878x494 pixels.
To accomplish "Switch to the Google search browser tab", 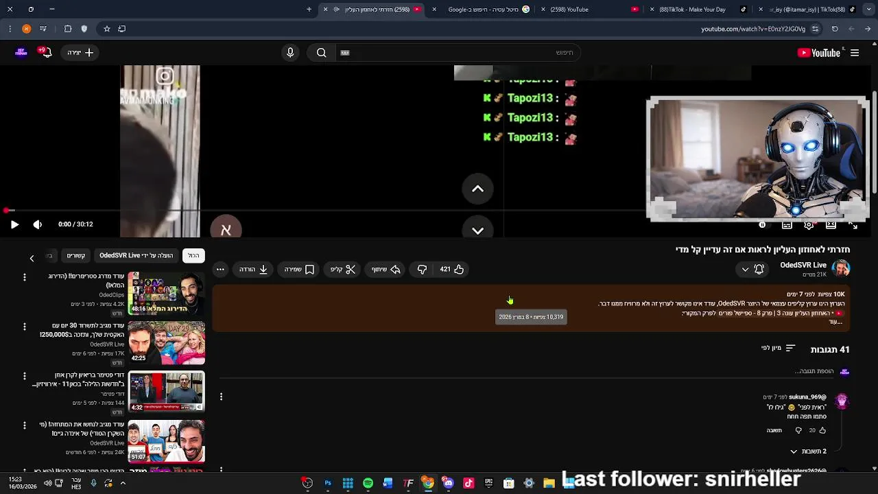I will tap(483, 10).
